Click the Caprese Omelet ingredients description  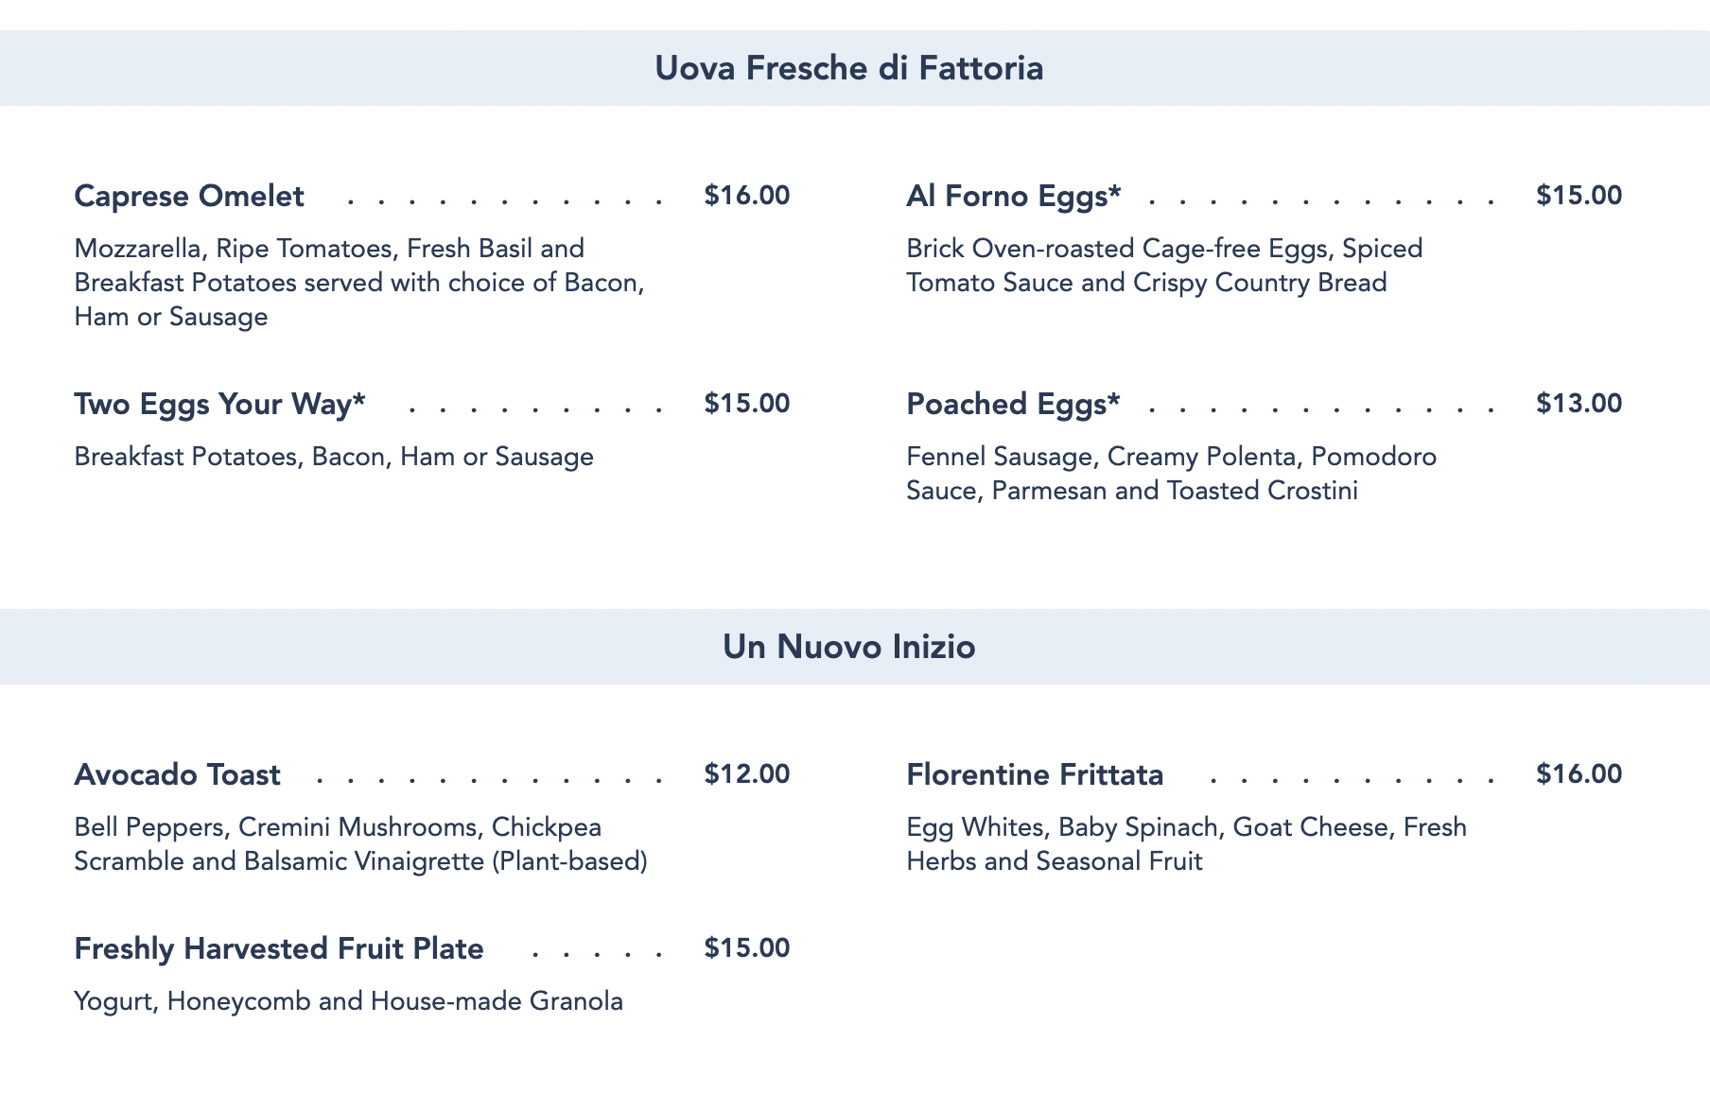359,282
